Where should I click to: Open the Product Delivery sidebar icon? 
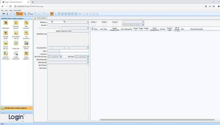point(5,43)
